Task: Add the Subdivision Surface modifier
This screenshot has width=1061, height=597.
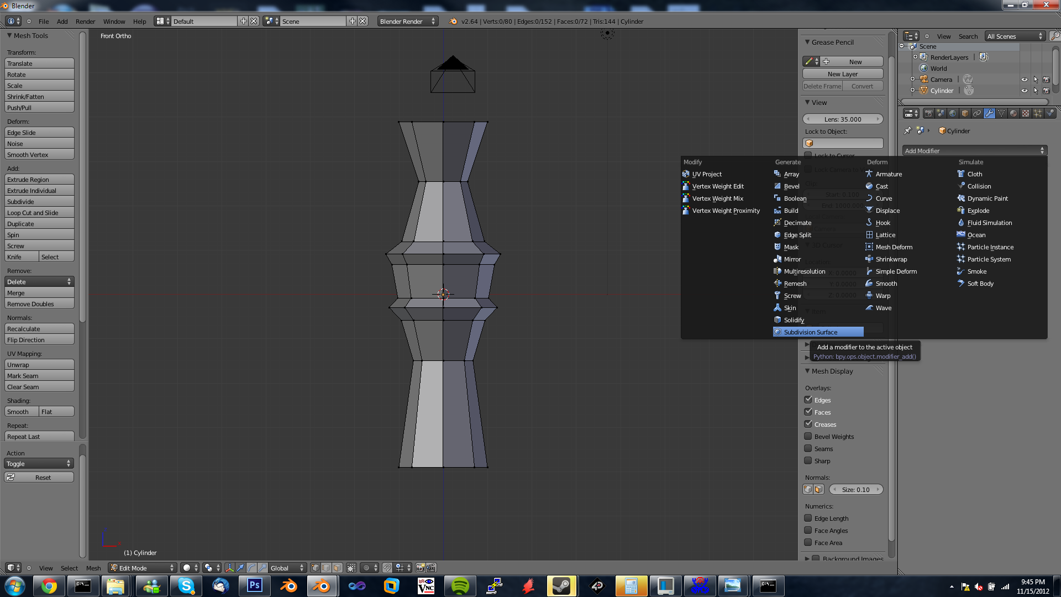Action: (818, 332)
